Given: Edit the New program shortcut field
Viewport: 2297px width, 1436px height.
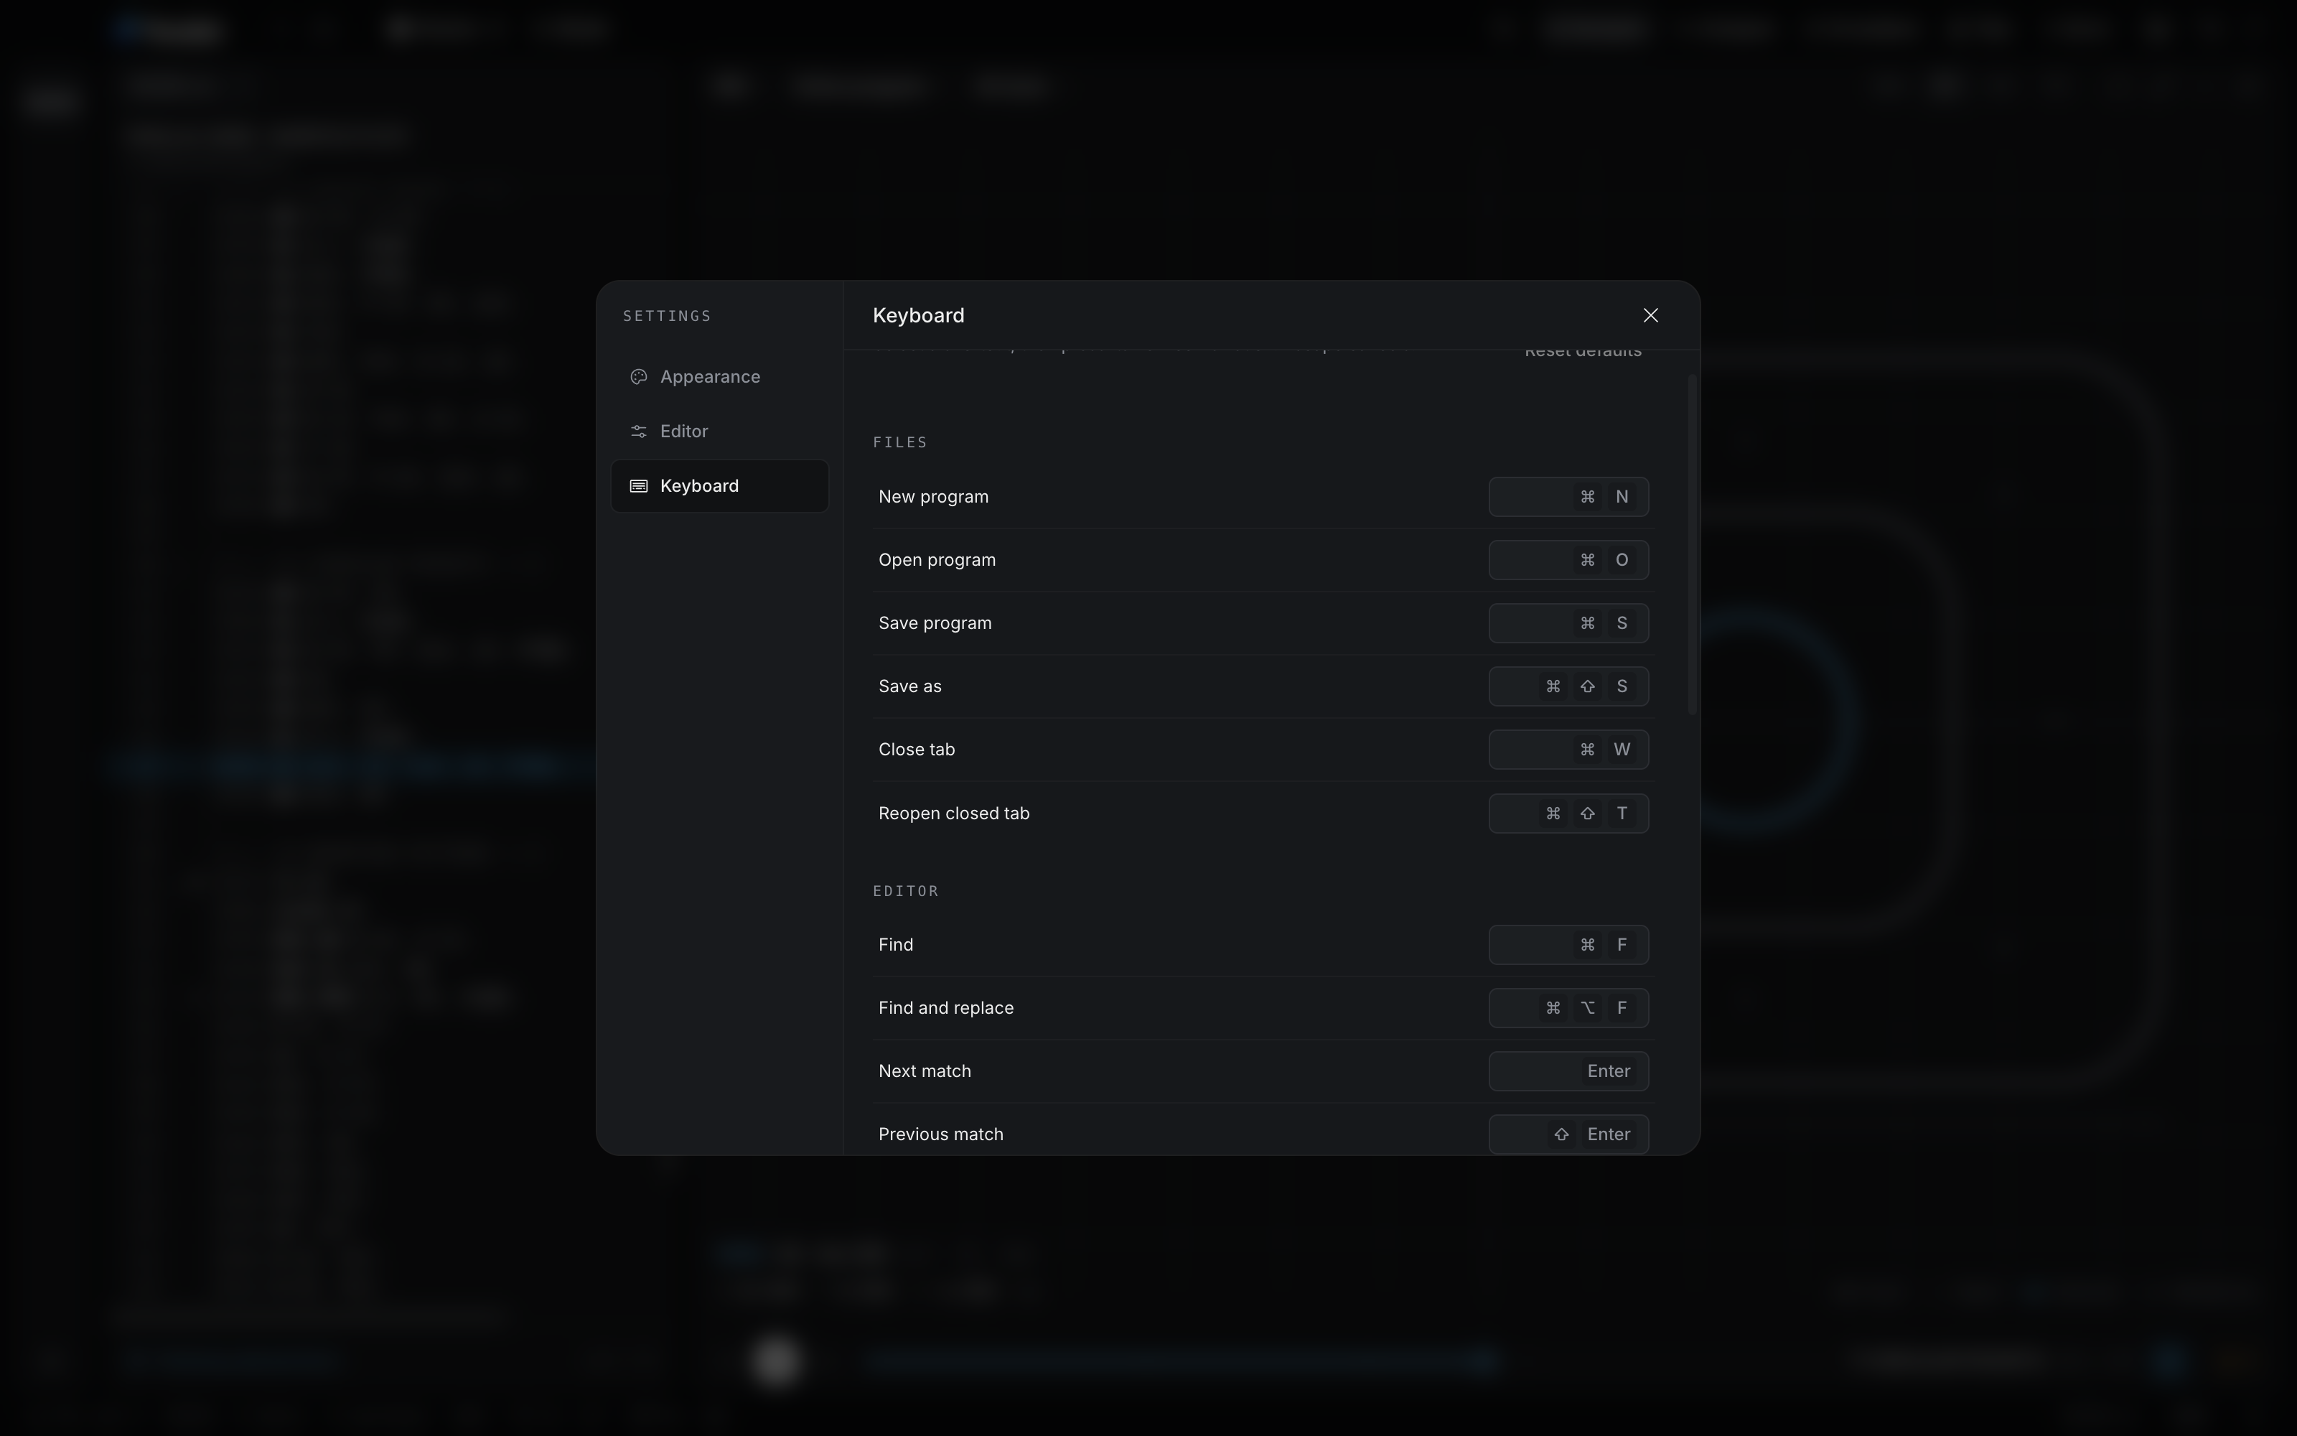Looking at the screenshot, I should [x=1568, y=497].
